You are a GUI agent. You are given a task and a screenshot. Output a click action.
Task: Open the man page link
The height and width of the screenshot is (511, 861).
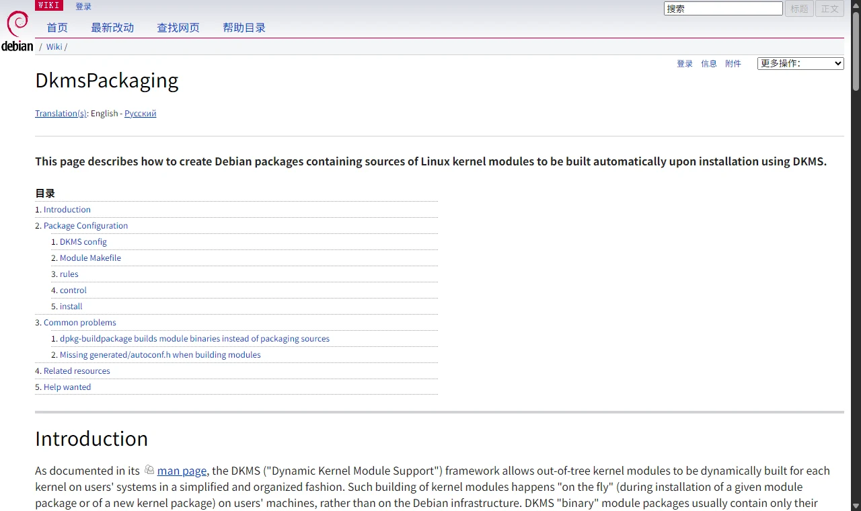[x=182, y=471]
